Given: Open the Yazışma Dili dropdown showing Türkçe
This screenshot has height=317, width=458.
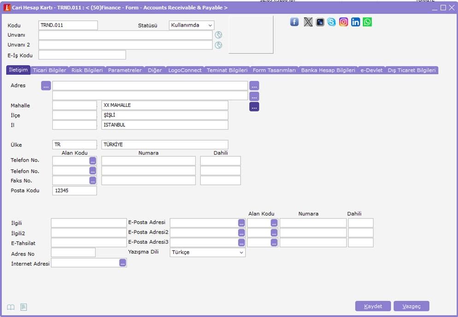Looking at the screenshot, I should point(208,252).
